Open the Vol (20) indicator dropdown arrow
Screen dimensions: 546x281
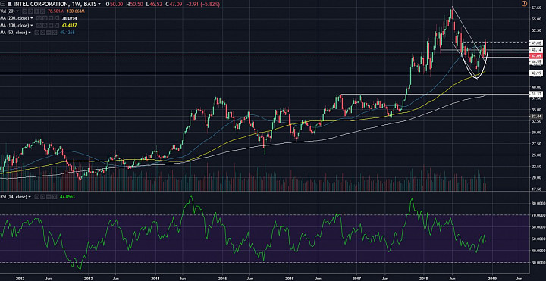tap(17, 11)
